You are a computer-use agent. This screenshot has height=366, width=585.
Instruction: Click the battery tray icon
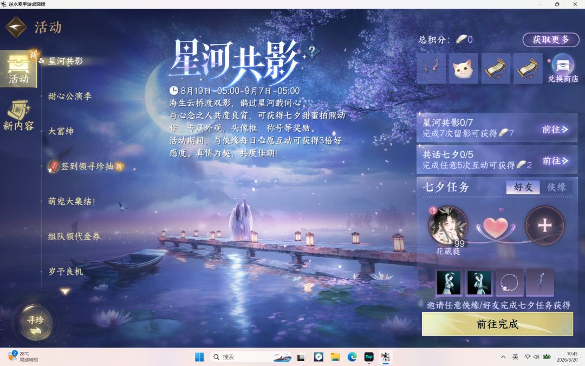[547, 357]
